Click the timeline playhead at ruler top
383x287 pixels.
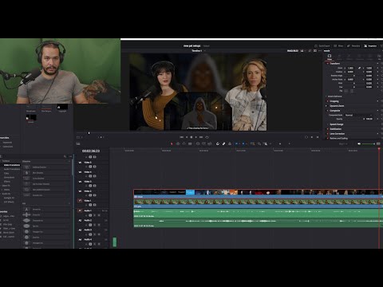[379, 149]
